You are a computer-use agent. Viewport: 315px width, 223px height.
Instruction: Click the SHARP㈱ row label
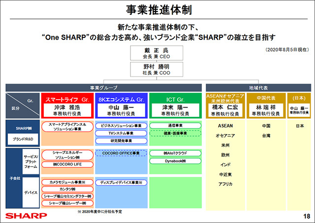[x=24, y=128]
